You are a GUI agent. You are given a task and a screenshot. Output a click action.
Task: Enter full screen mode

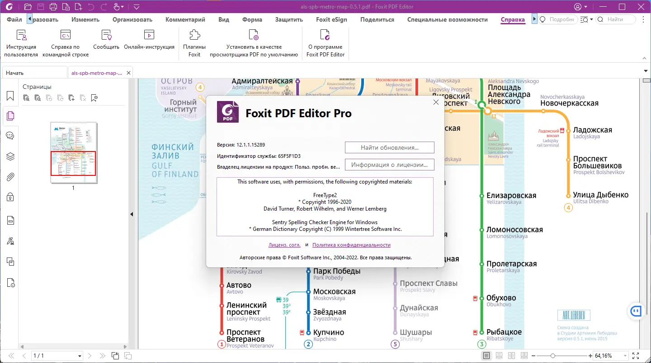(636, 356)
